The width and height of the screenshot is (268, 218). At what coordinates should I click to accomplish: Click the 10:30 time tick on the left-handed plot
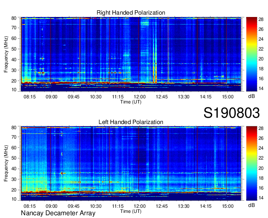(x=95, y=206)
